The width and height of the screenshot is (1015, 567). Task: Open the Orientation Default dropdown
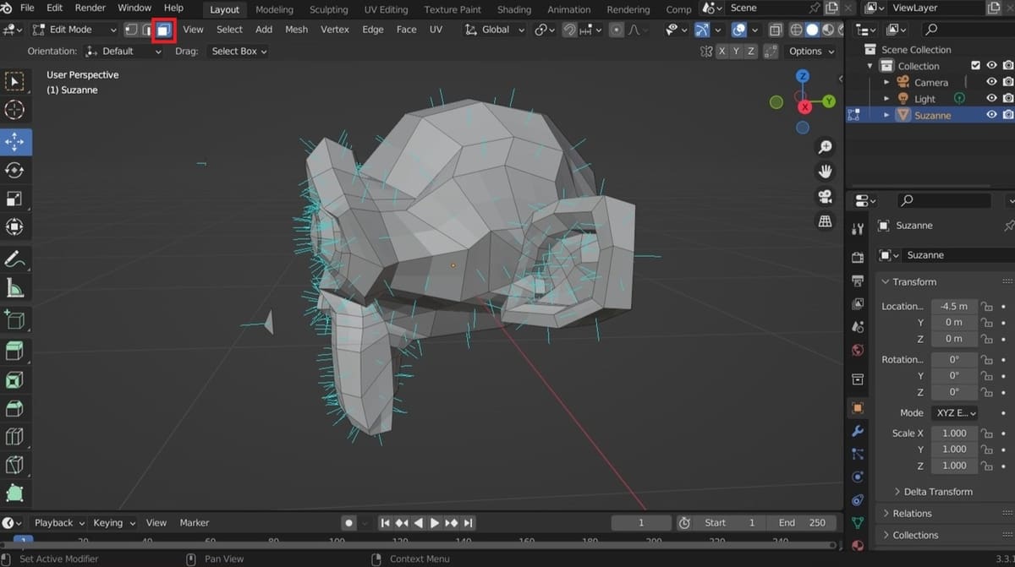tap(124, 51)
